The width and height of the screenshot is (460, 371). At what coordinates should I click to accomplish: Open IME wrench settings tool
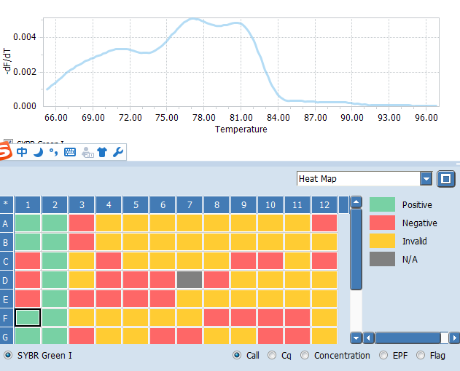coord(118,152)
